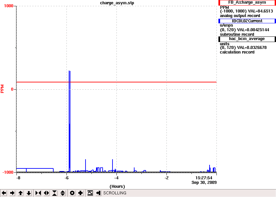
Task: Select the hac_bcm_average curve legend
Action: 247,39
